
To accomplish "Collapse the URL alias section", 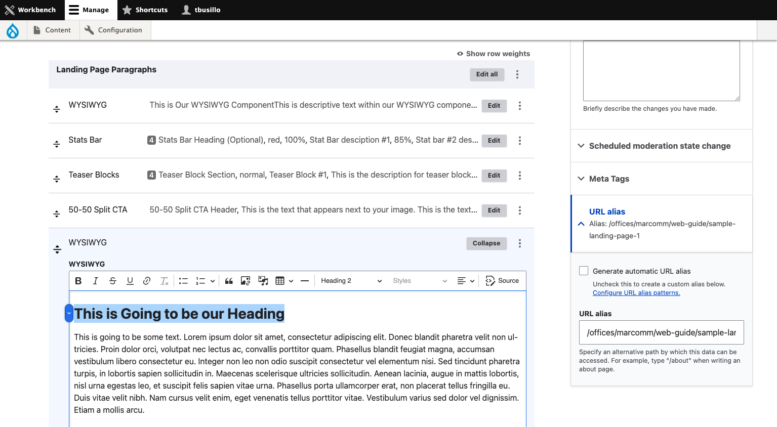I will click(661, 224).
